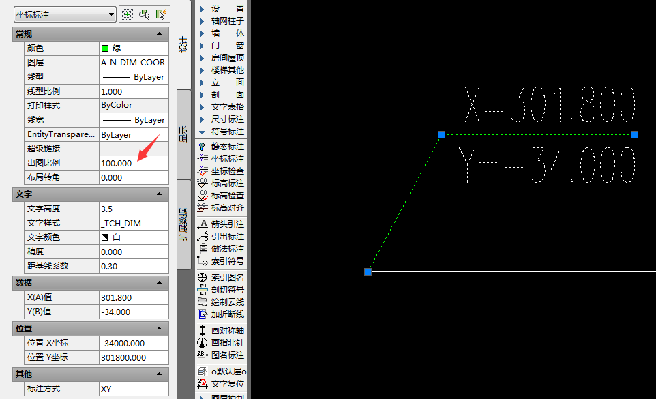Click the white color swatch in 文字颜色 row
The height and width of the screenshot is (399, 656).
tap(105, 237)
